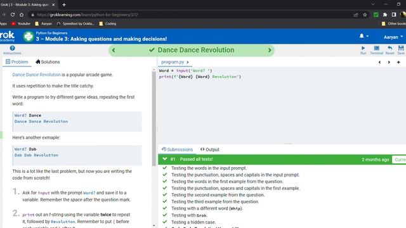Show previous editor file tab arrow
The image size is (406, 228).
tap(379, 62)
